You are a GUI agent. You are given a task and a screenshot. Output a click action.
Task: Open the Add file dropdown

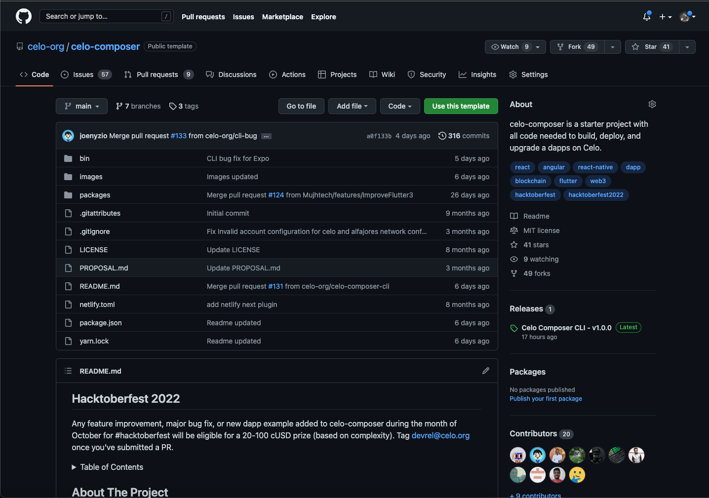(352, 106)
